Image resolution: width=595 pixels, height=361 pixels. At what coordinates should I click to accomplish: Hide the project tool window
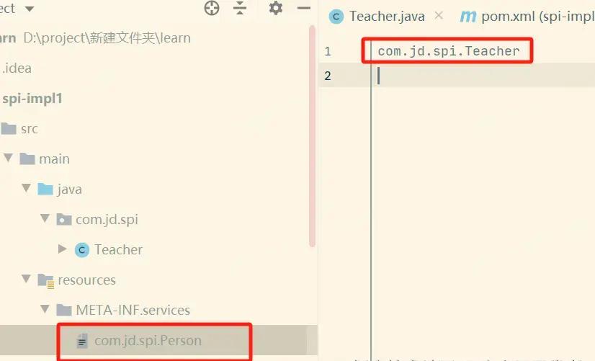click(x=304, y=8)
